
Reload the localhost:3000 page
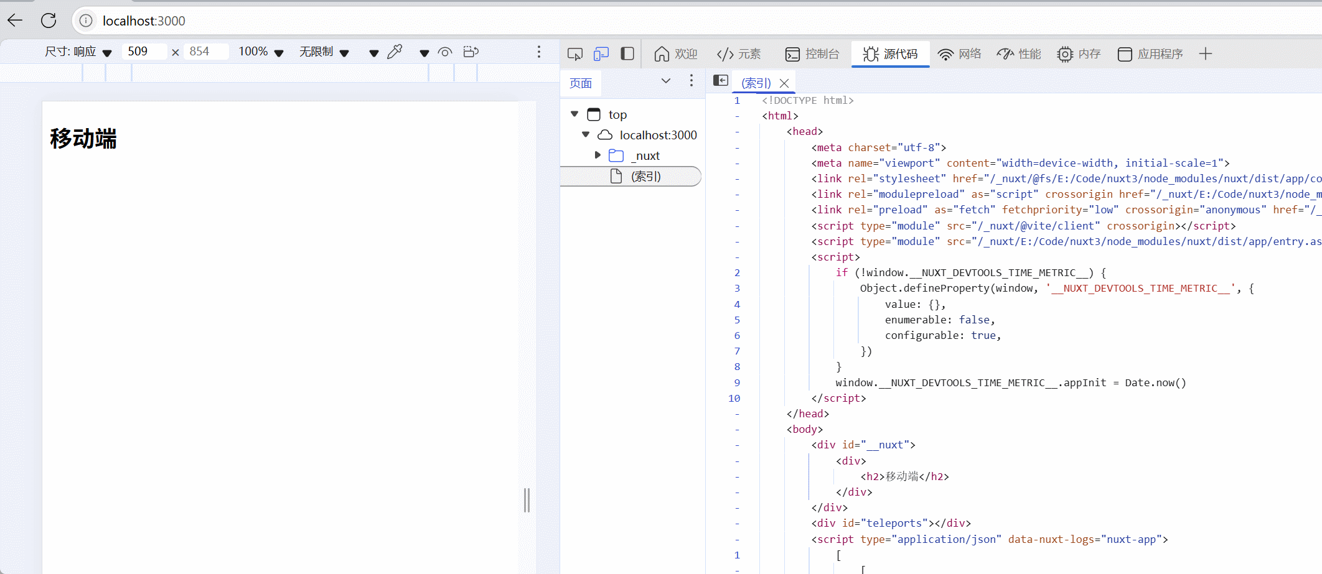pos(49,21)
